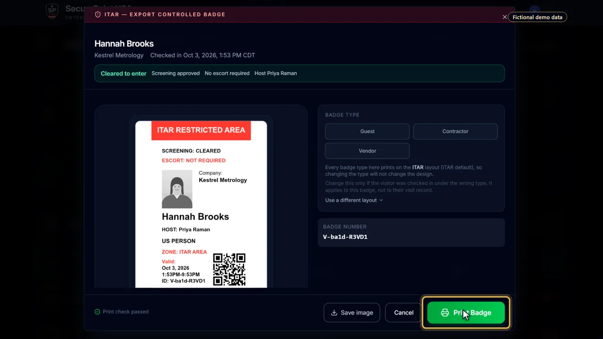Click "Screening approved" in the status banner
The image size is (603, 339).
click(x=176, y=73)
